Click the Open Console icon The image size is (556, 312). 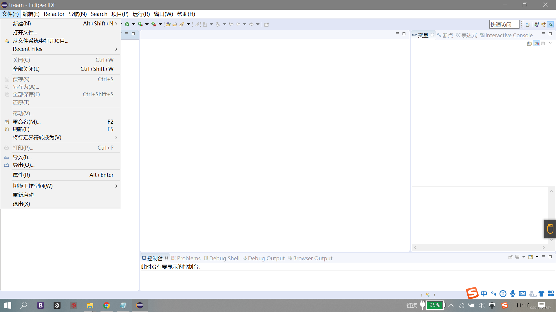(531, 257)
